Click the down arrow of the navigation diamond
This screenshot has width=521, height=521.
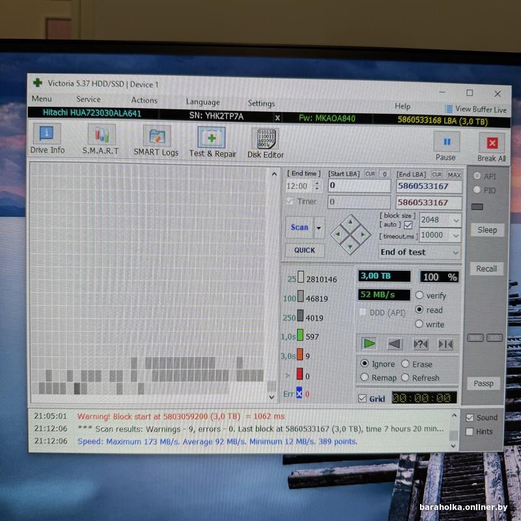click(350, 247)
